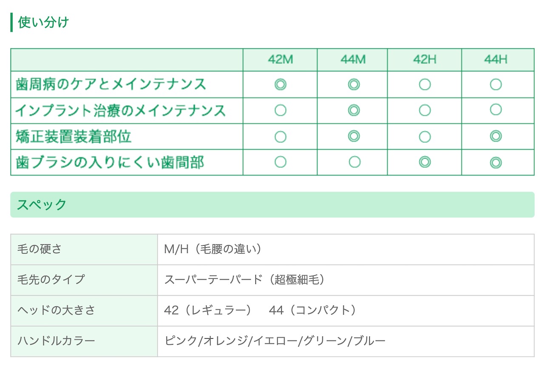The height and width of the screenshot is (371, 544).
Task: Click the 44M double circle in インプラント治療のメインテナンス row
Action: (x=354, y=110)
